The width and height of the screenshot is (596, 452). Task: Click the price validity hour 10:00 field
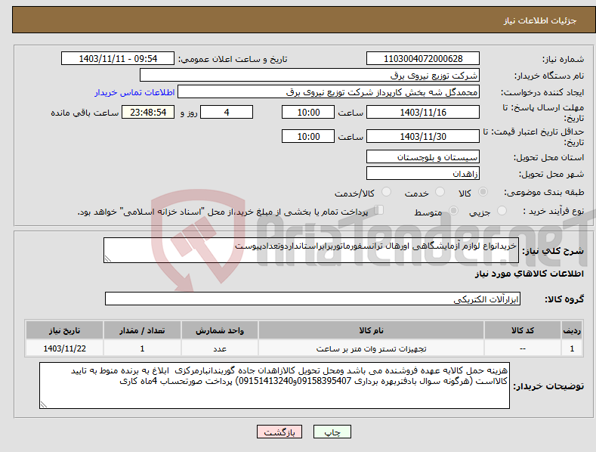coord(308,136)
